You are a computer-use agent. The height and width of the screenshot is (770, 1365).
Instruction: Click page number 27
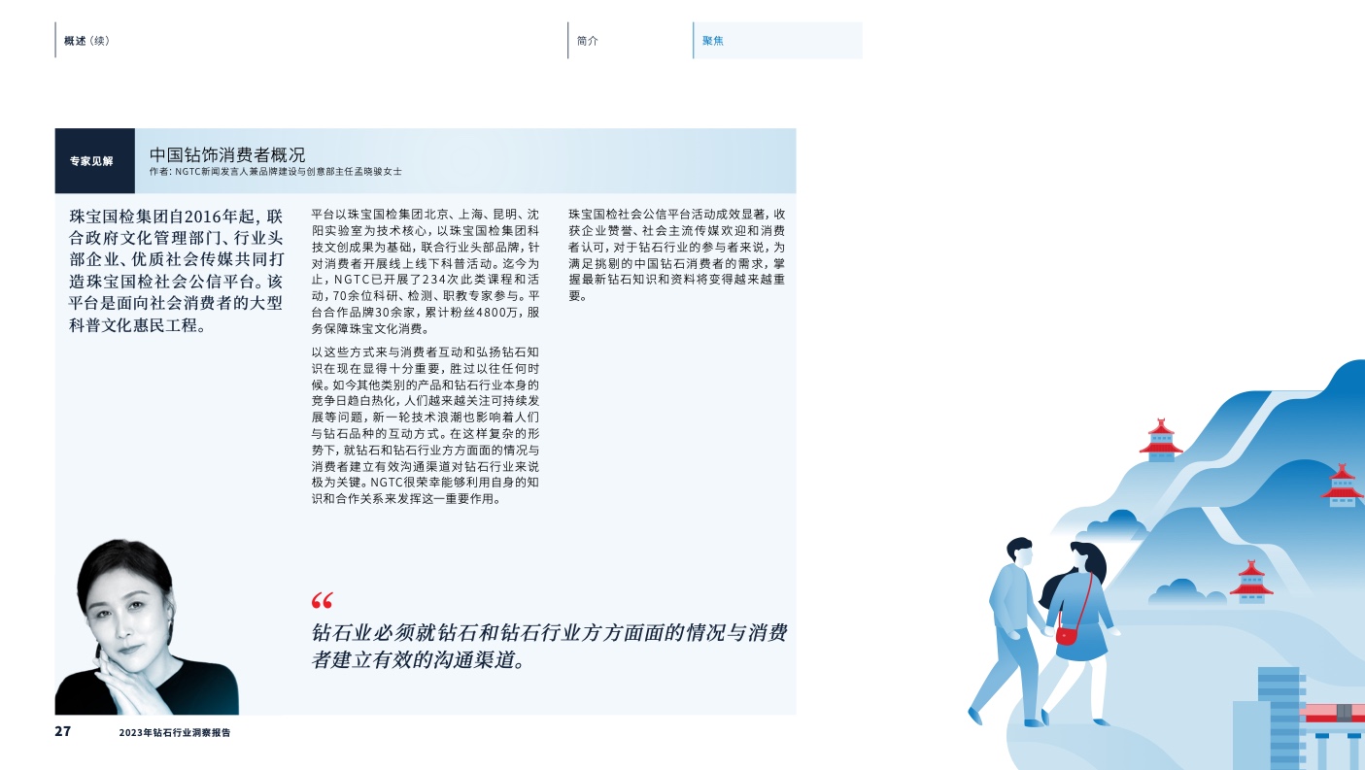coord(62,731)
